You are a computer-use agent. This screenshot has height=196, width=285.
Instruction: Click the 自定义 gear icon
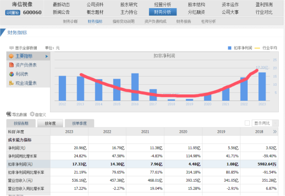point(32,114)
